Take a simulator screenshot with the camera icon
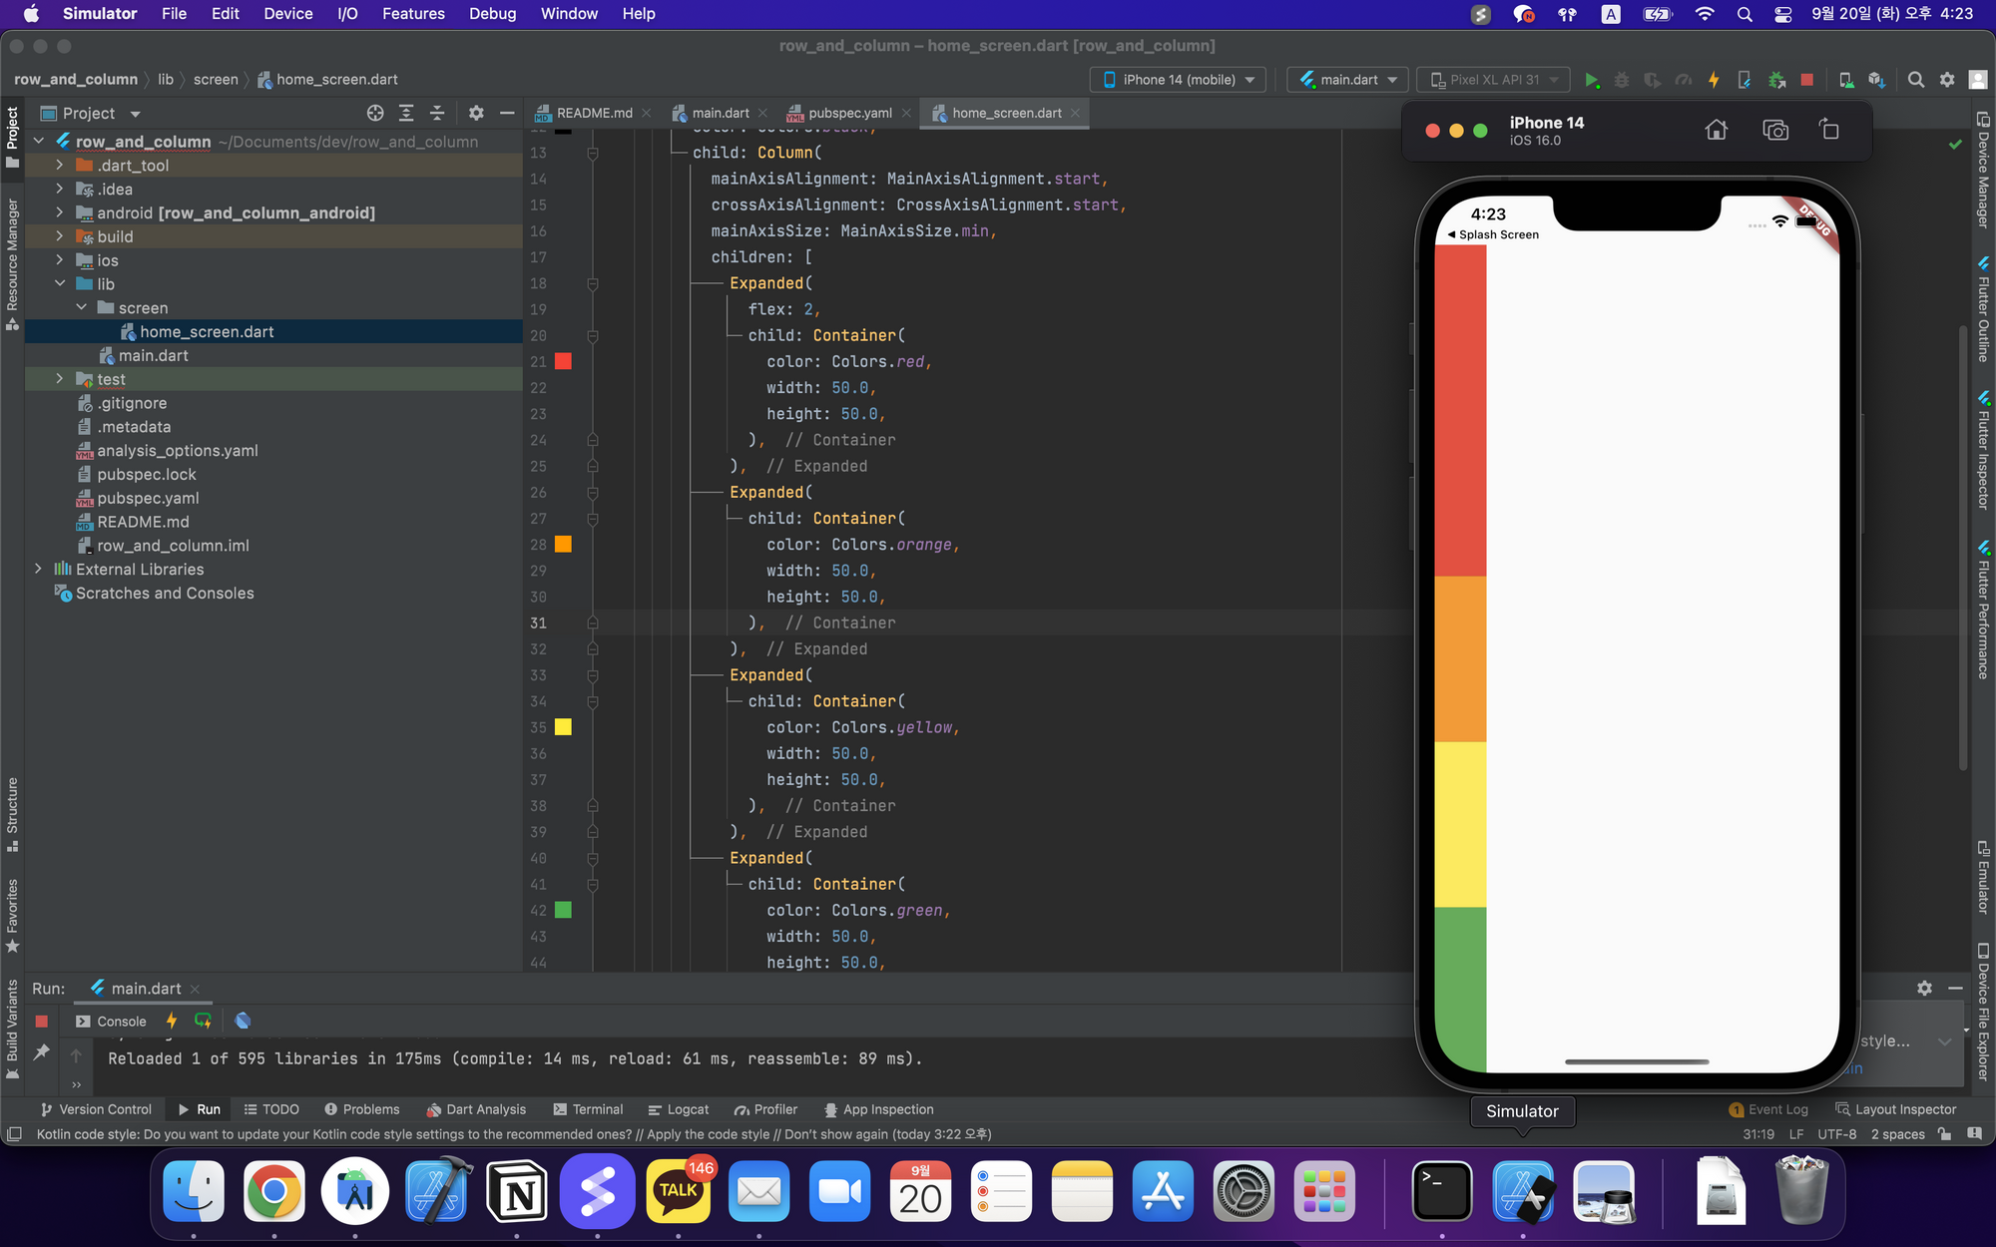Image resolution: width=1996 pixels, height=1247 pixels. coord(1775,130)
